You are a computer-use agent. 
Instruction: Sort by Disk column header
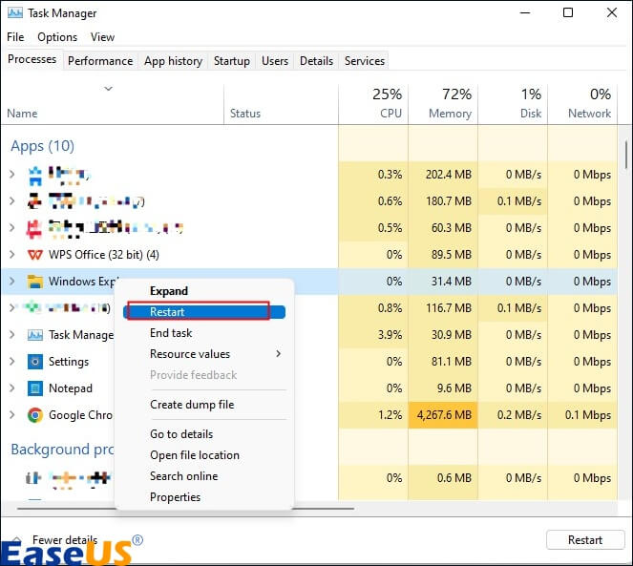click(513, 104)
